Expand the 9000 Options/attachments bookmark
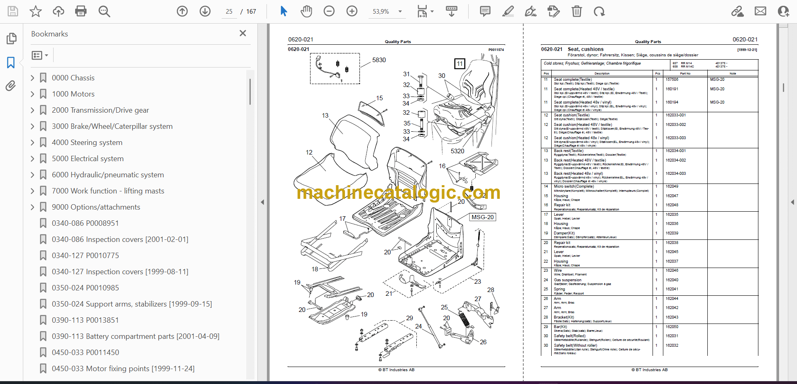The image size is (797, 384). (32, 207)
